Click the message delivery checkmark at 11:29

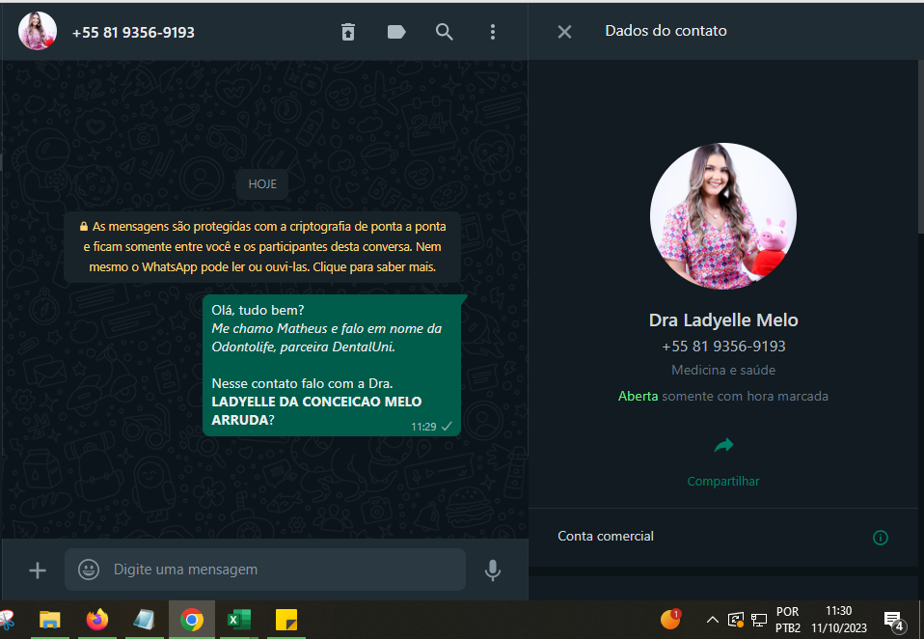pyautogui.click(x=447, y=427)
